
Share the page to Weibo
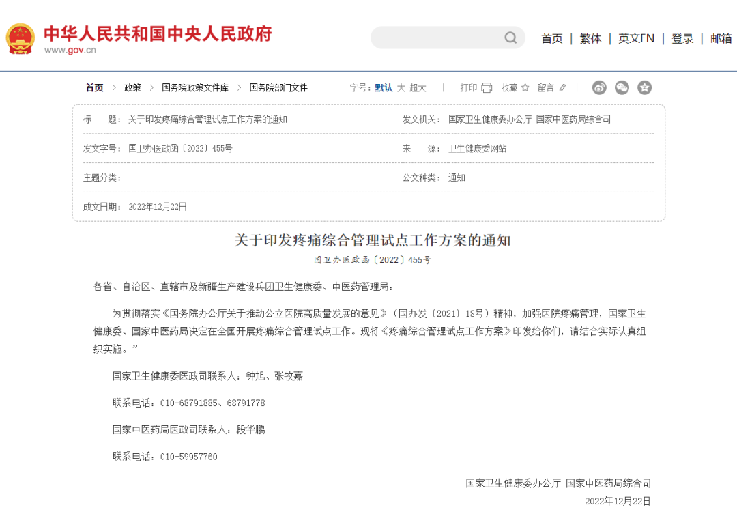[599, 87]
